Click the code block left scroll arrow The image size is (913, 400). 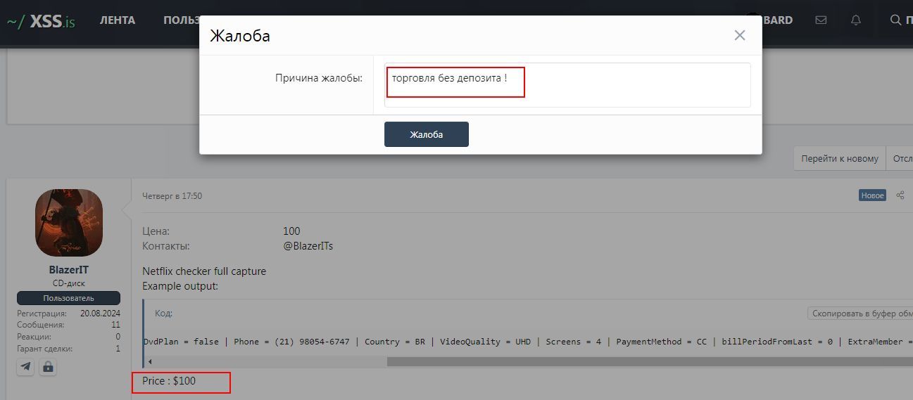click(x=150, y=361)
